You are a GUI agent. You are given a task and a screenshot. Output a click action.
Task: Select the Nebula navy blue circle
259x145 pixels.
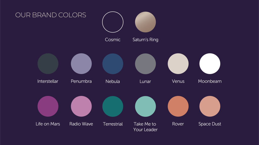pos(113,64)
